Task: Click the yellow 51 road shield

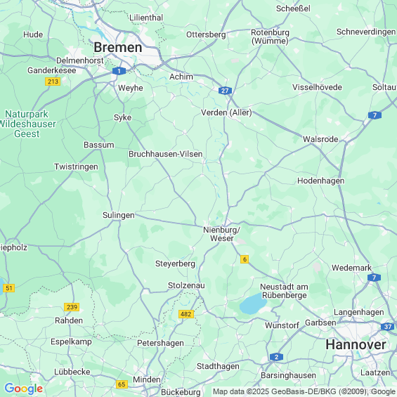Action: pos(9,288)
